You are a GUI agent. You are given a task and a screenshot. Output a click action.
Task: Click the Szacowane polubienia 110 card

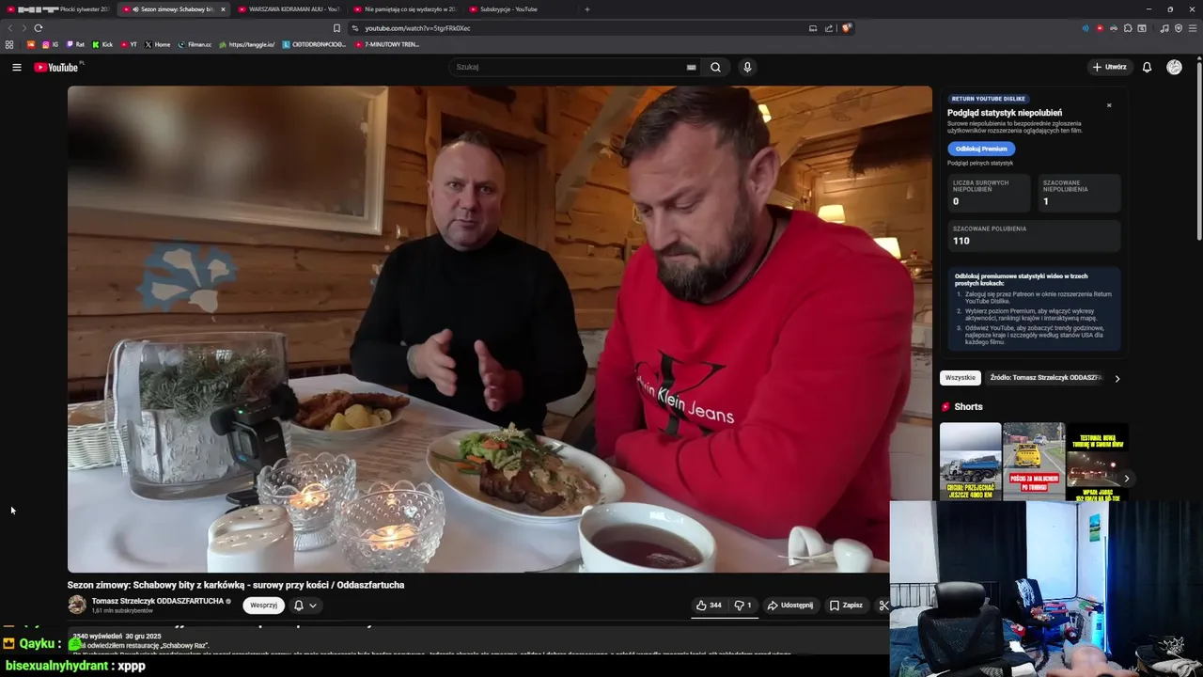tap(1033, 236)
